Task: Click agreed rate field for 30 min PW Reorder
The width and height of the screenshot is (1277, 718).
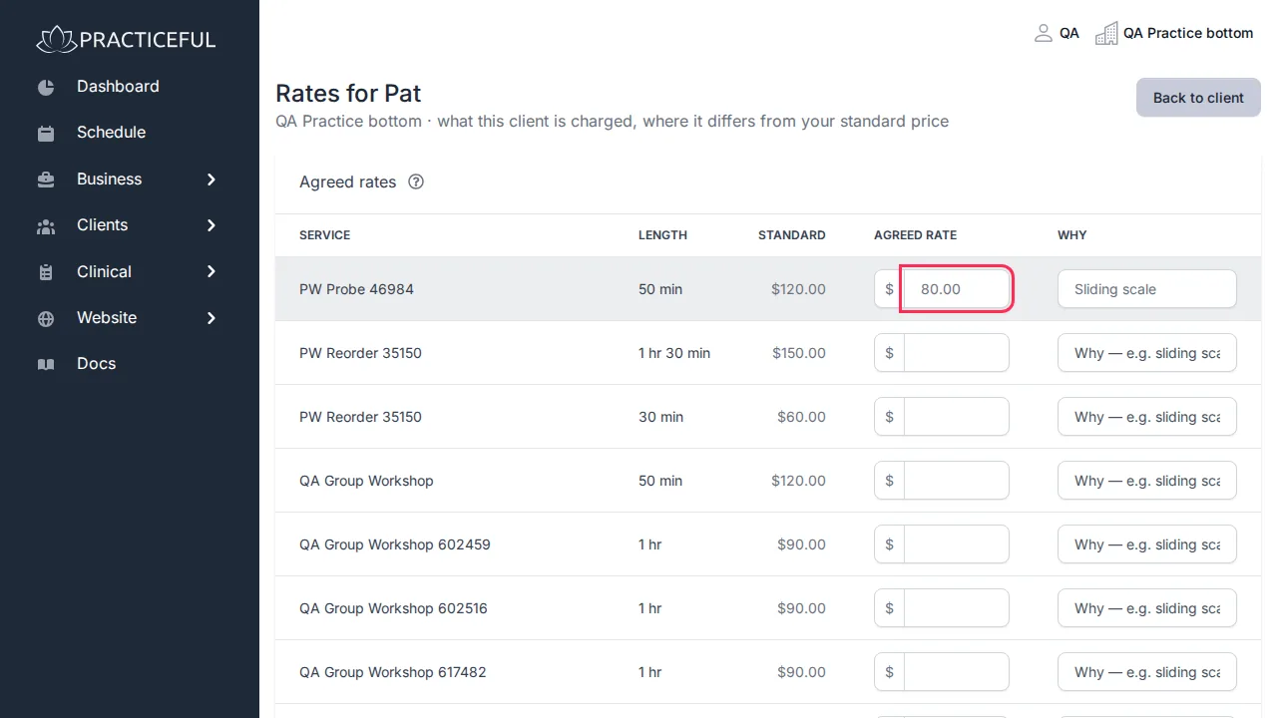Action: tap(957, 417)
